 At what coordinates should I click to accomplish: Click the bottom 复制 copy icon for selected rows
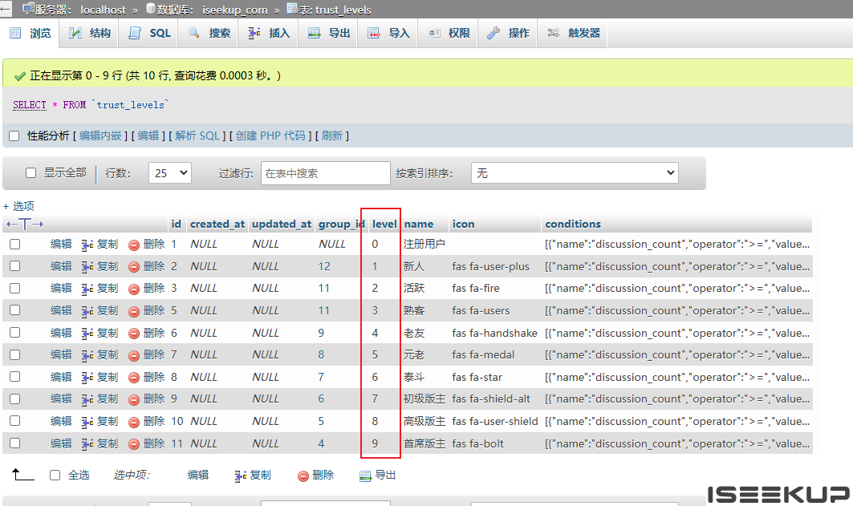click(241, 476)
